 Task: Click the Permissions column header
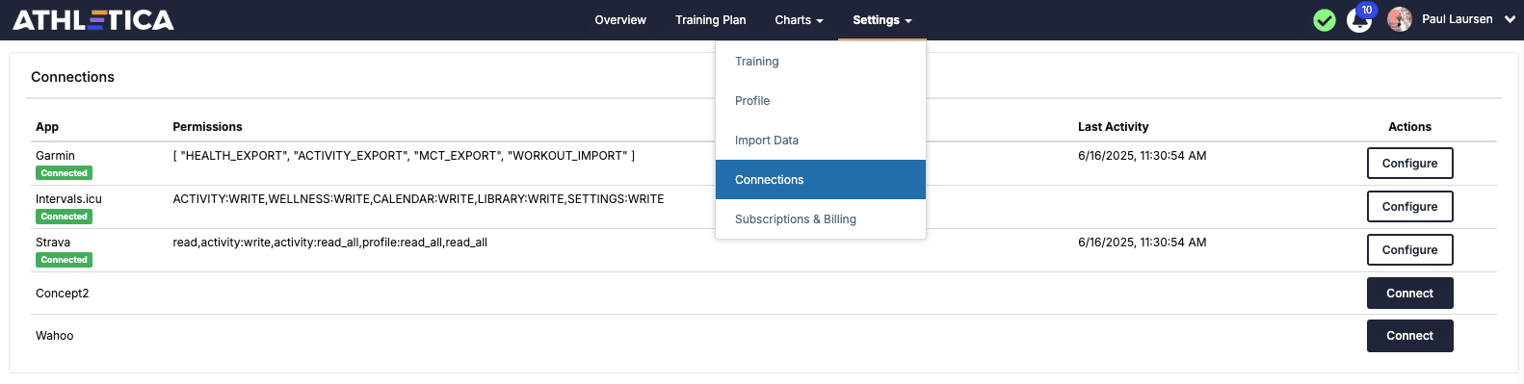207,127
